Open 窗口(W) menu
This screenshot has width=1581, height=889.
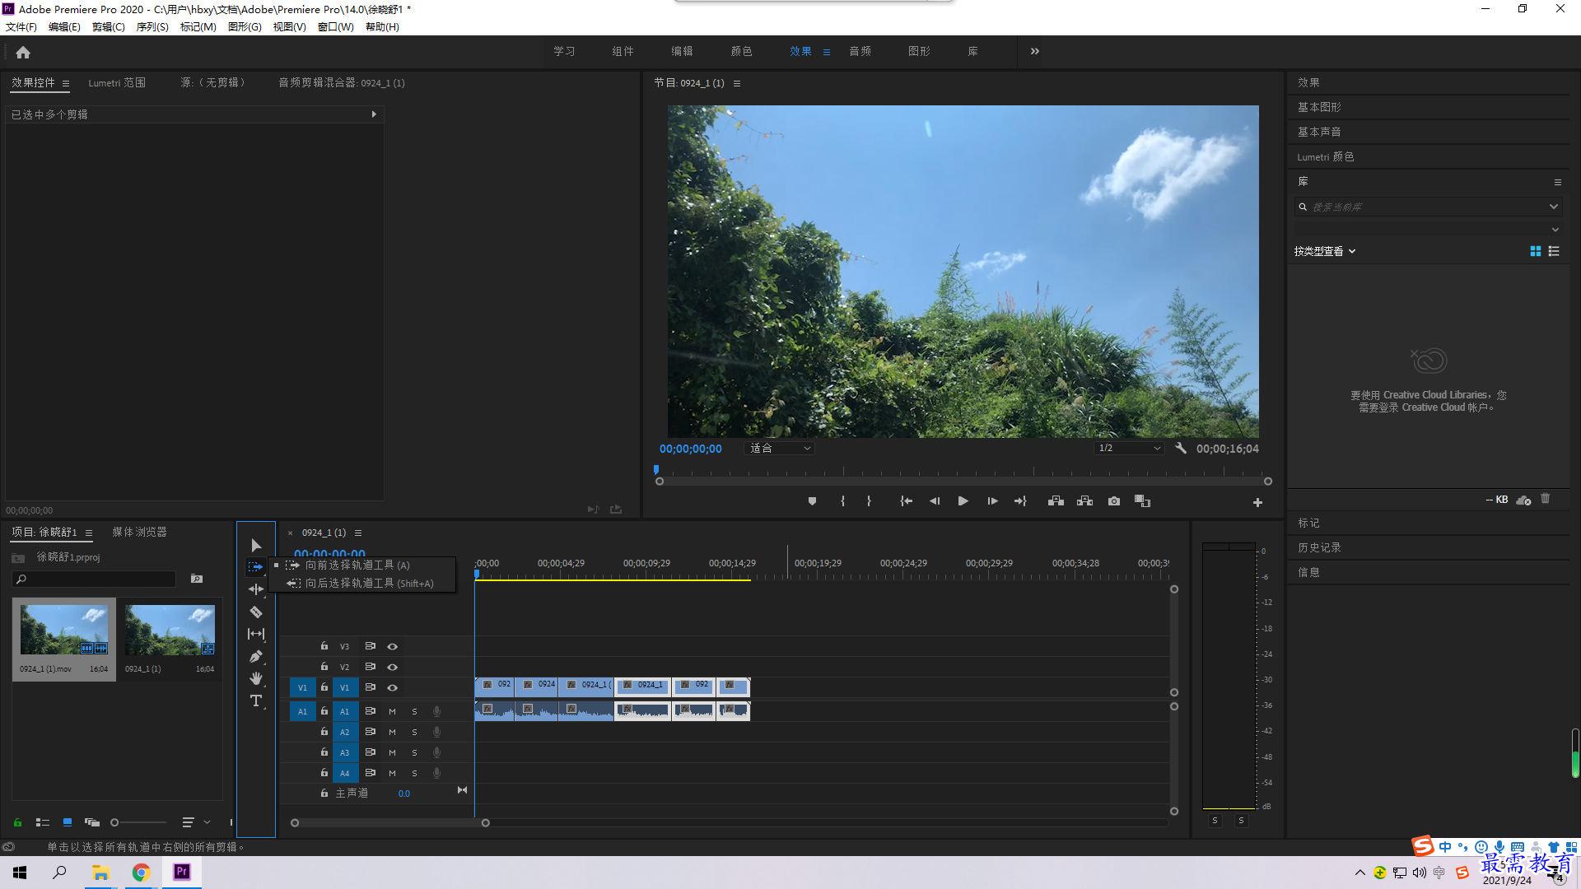pyautogui.click(x=336, y=27)
